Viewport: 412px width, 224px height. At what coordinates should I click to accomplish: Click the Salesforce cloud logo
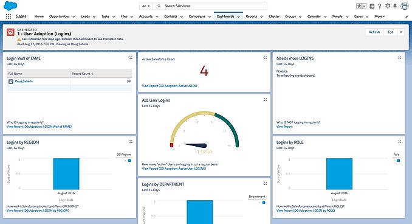coord(10,5)
